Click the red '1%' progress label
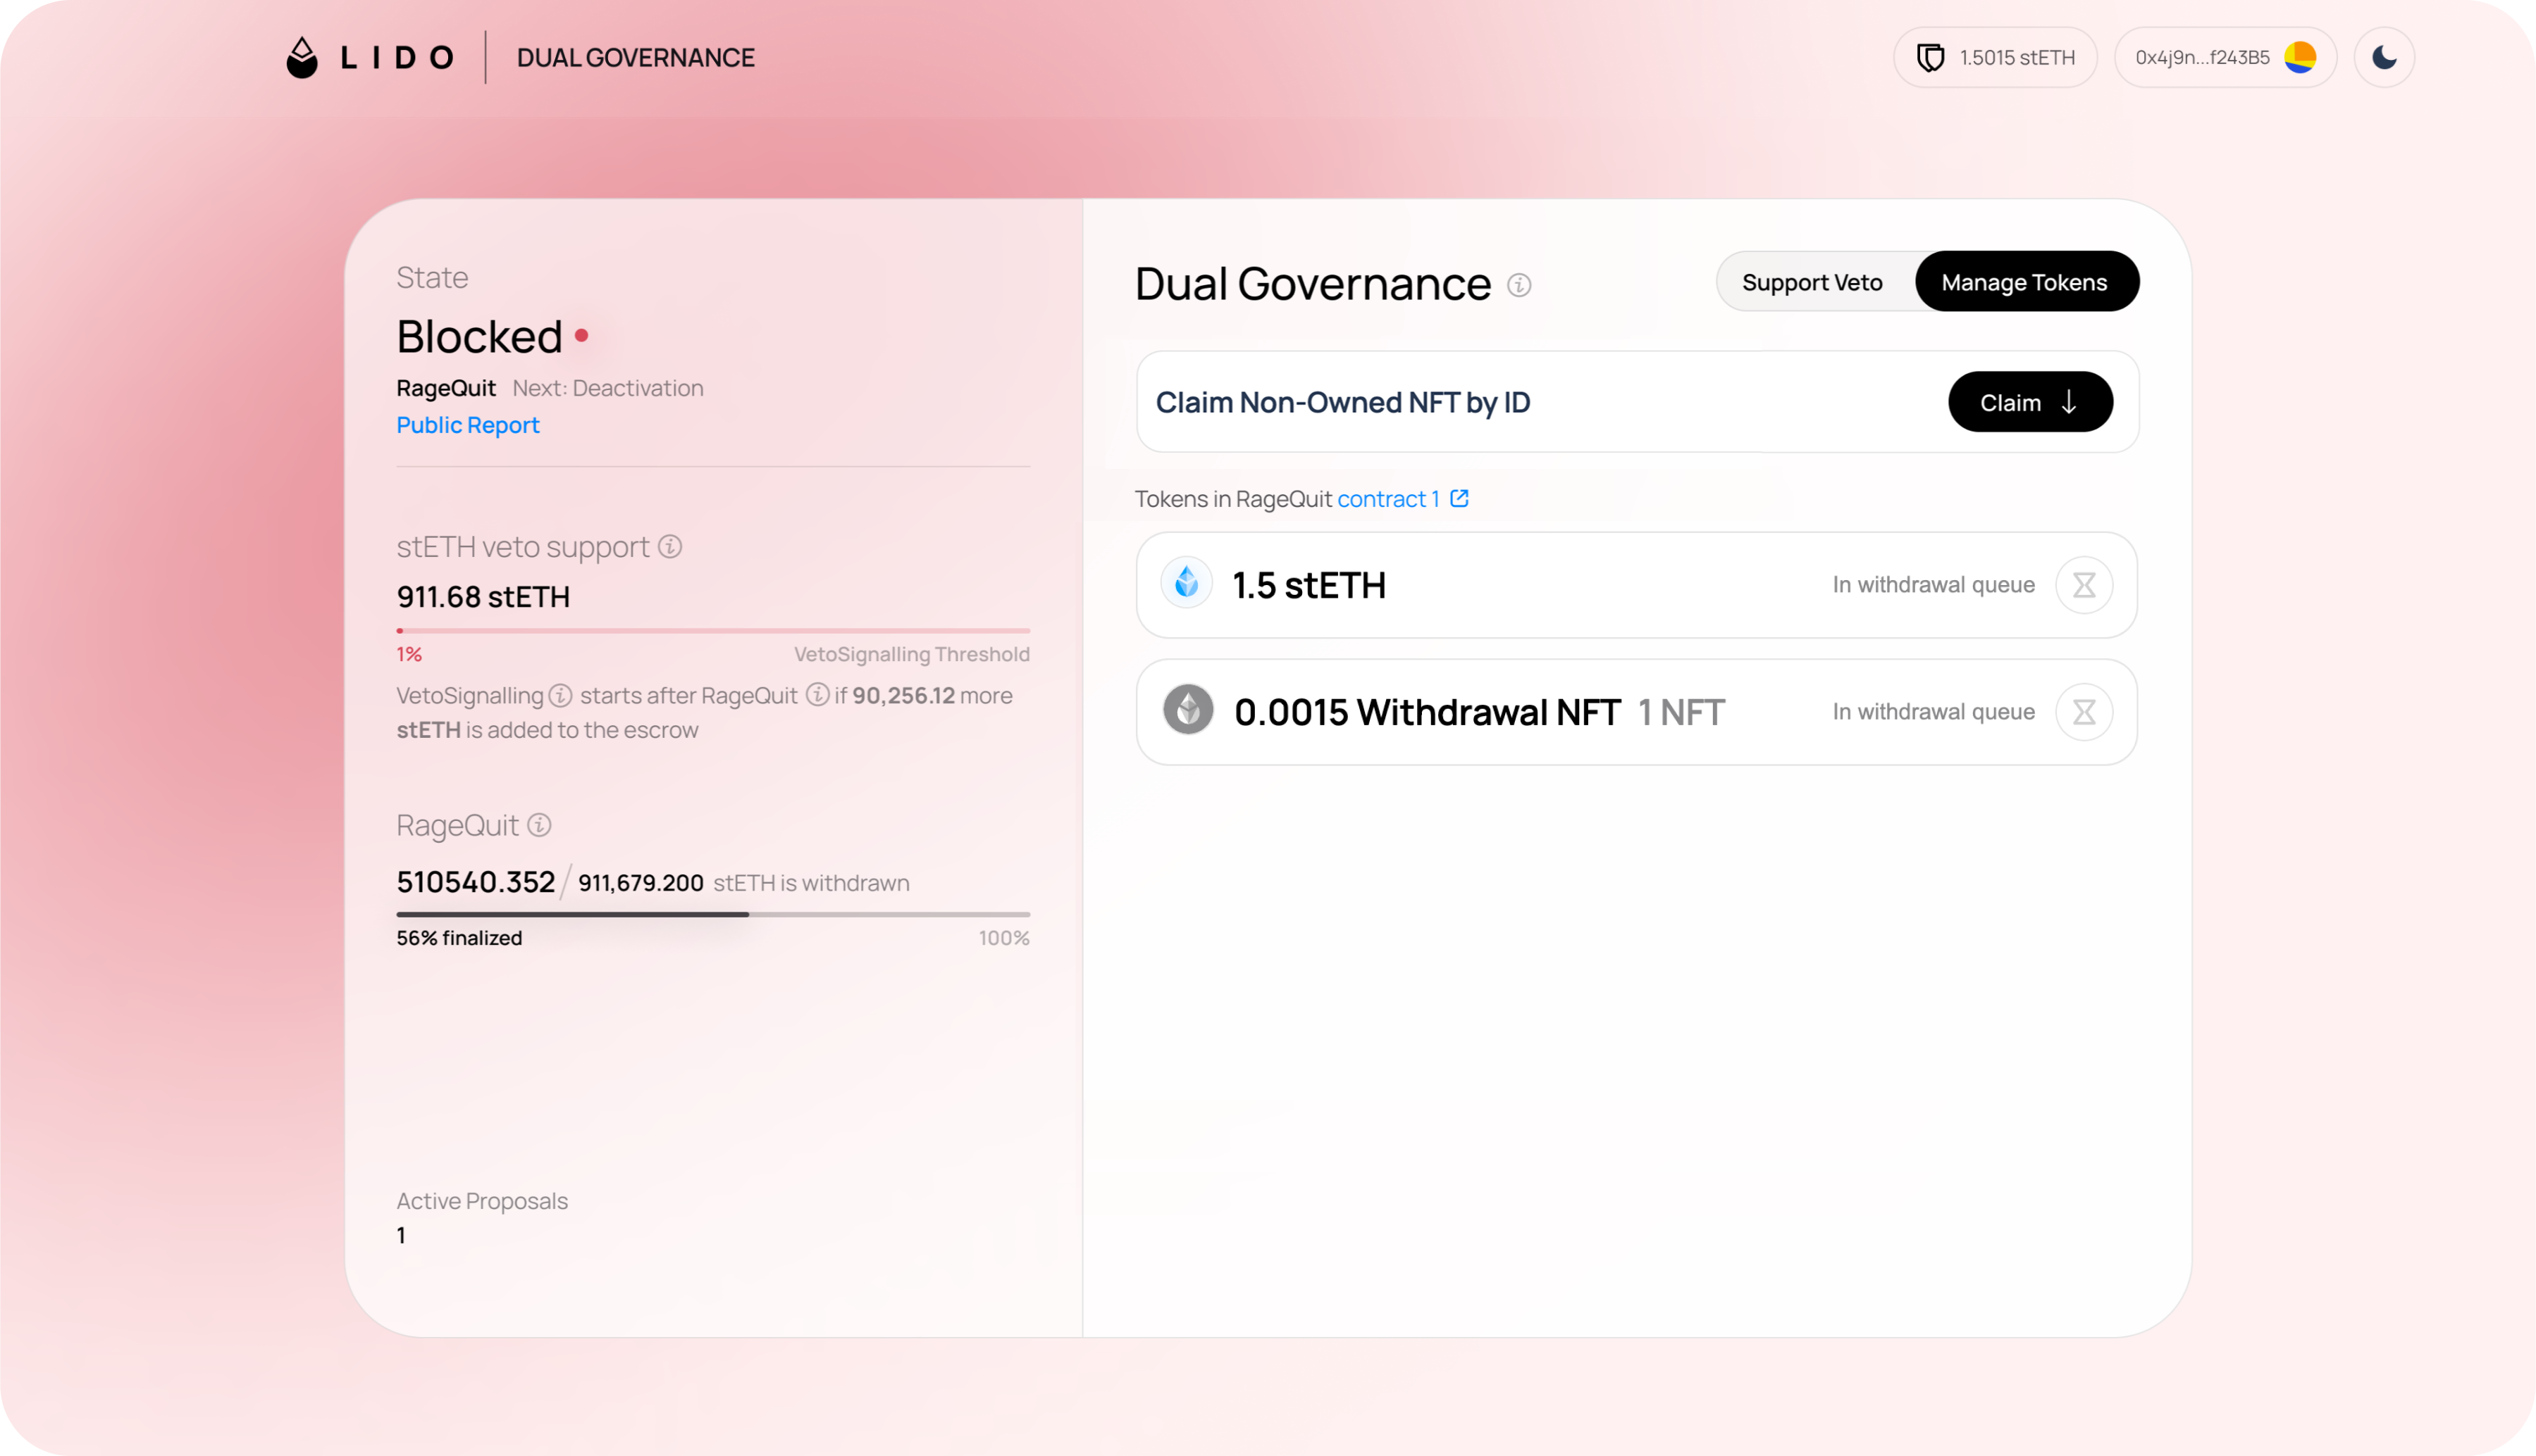 pyautogui.click(x=409, y=654)
